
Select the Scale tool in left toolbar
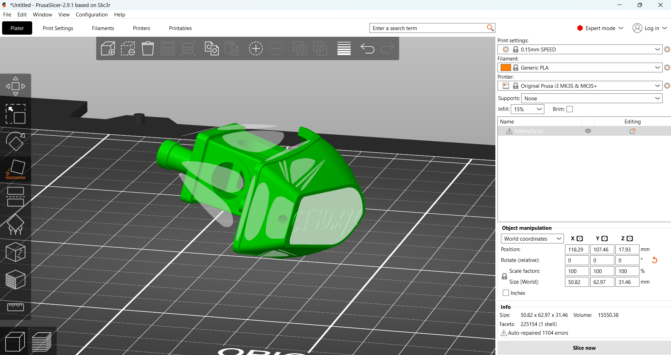pos(15,114)
